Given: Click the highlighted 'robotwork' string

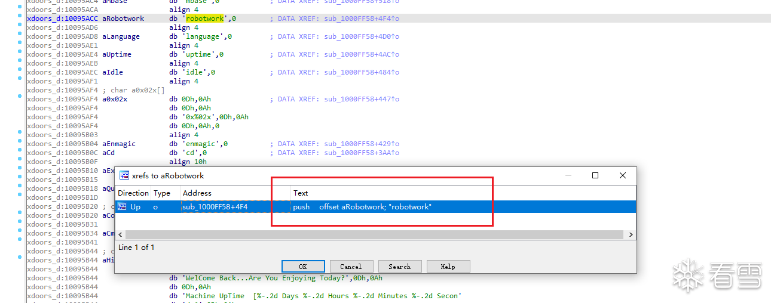Looking at the screenshot, I should [204, 18].
